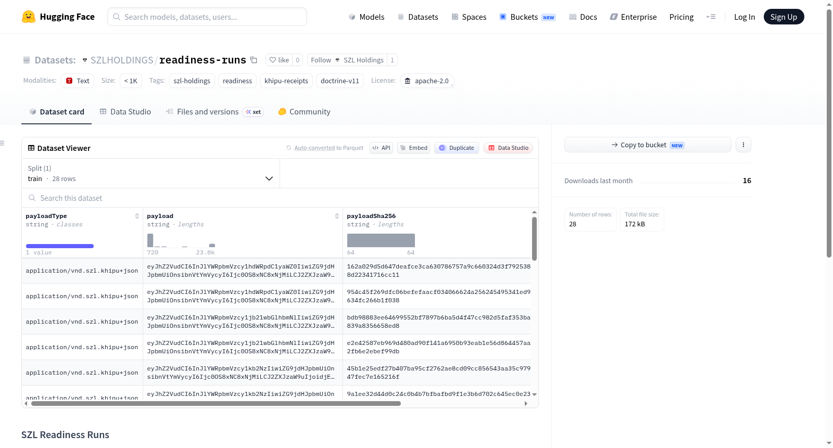Click the payloadSha256 length histogram bar
Screen dimensions: 833x448
pos(381,240)
